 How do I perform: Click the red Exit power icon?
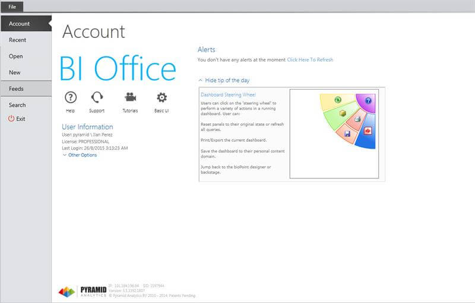click(11, 119)
